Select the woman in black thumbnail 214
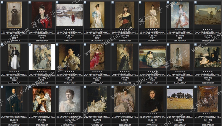This screenshot has width=222, height=126. click(152, 99)
